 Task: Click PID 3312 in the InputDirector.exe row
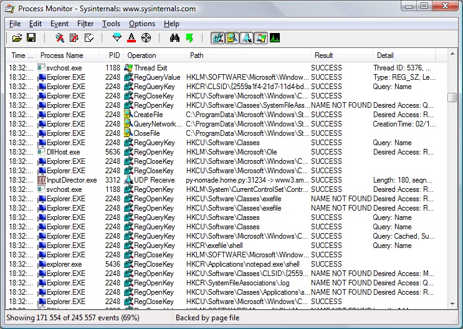113,180
